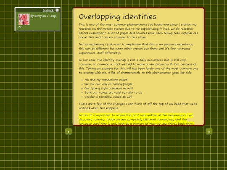Click the paragraph starting "This is one of the most"
The image size is (227, 170).
tap(138, 31)
